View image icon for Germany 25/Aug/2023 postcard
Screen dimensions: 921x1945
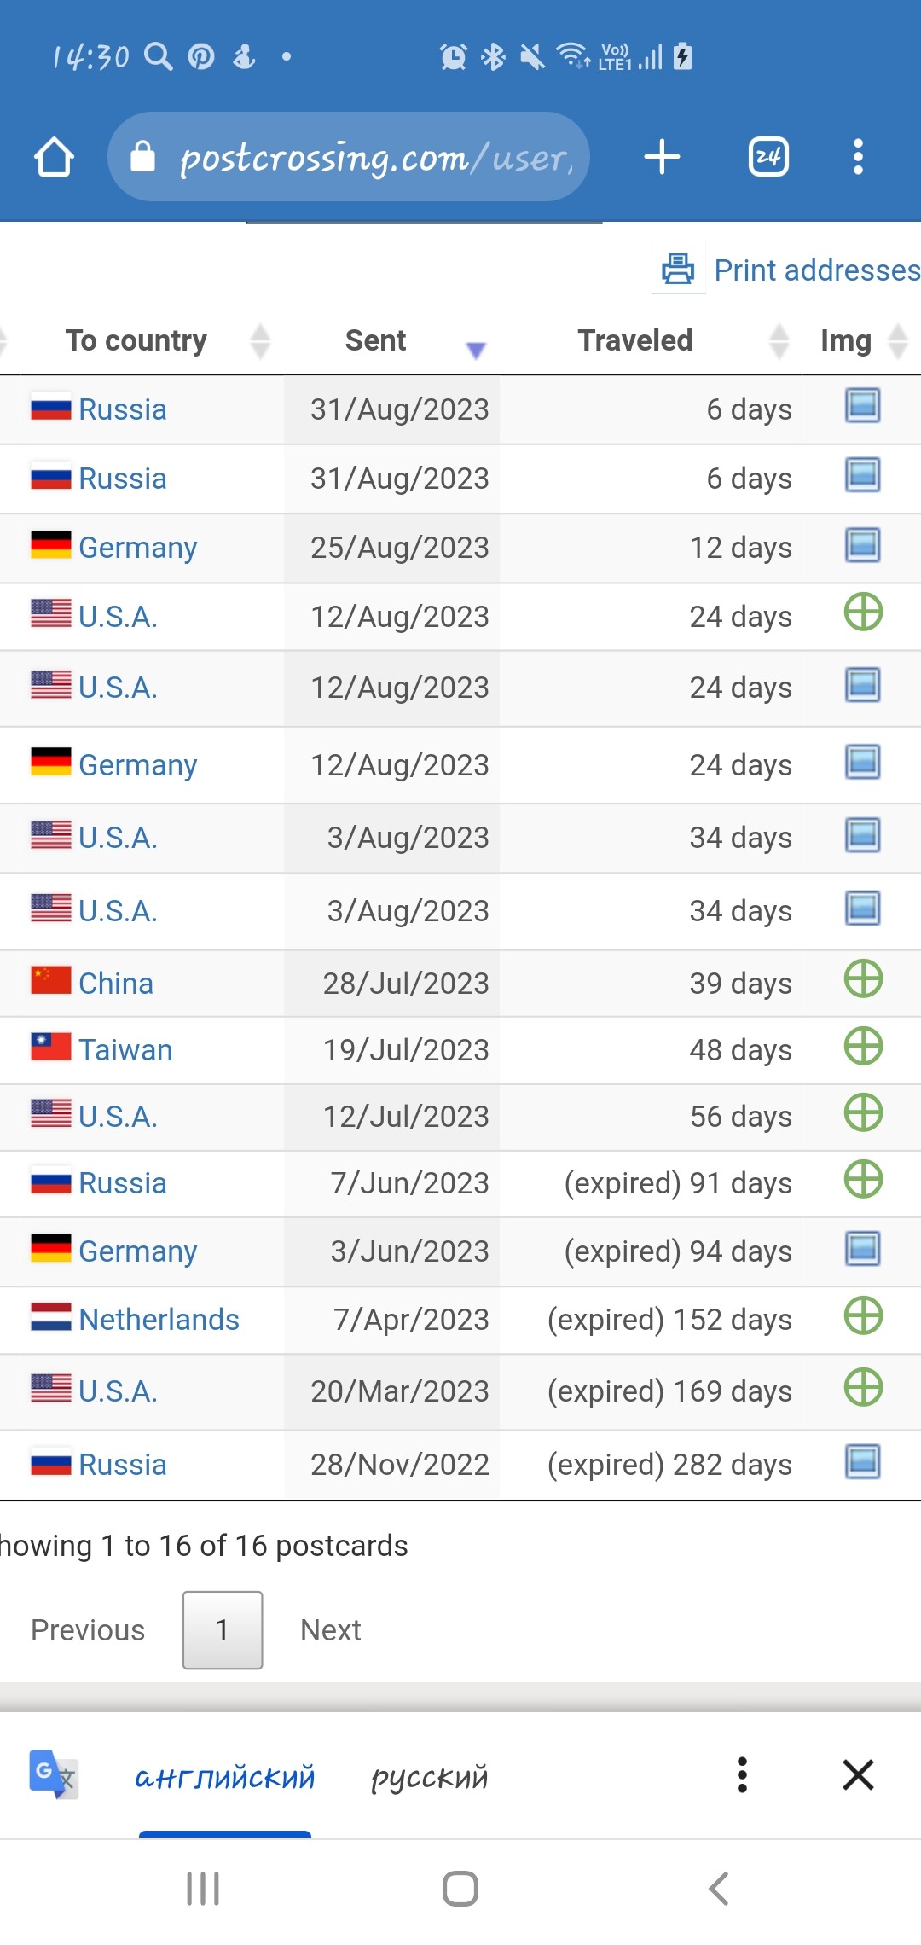[863, 545]
